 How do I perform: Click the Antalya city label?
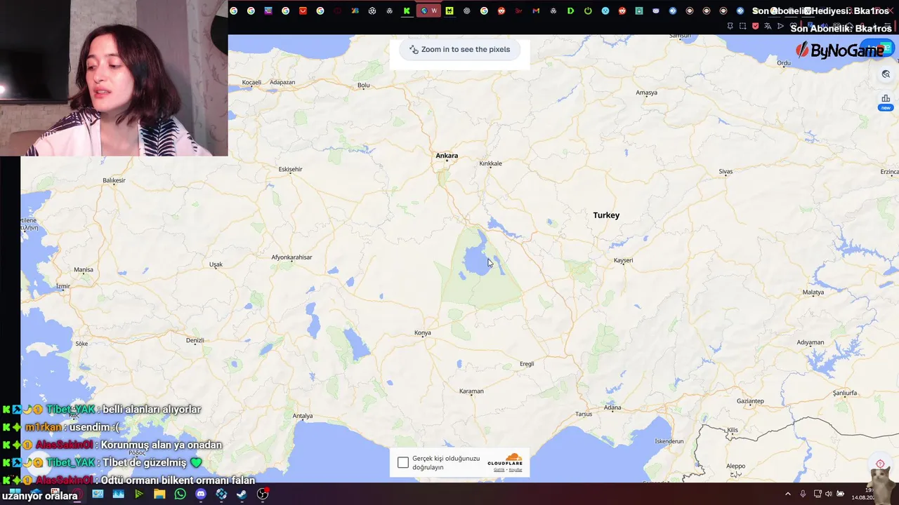[x=303, y=416]
